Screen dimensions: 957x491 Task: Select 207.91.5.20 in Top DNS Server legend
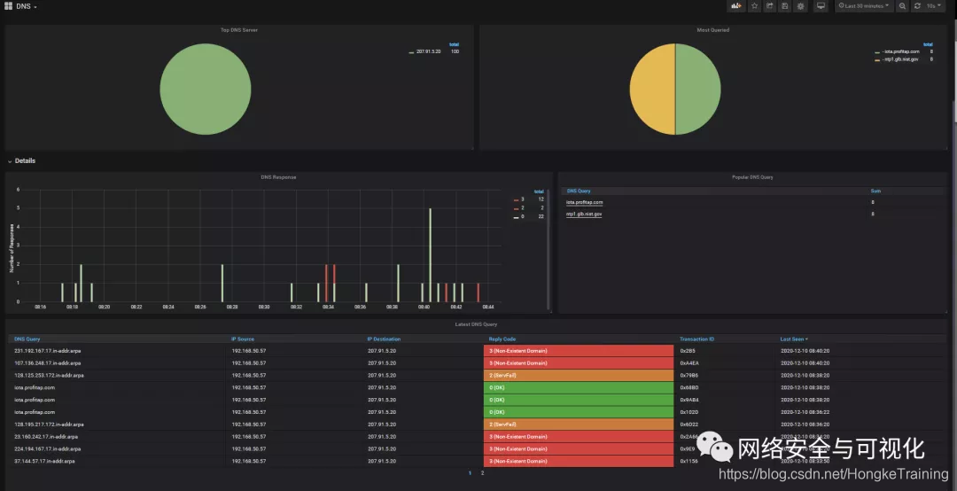[x=429, y=52]
